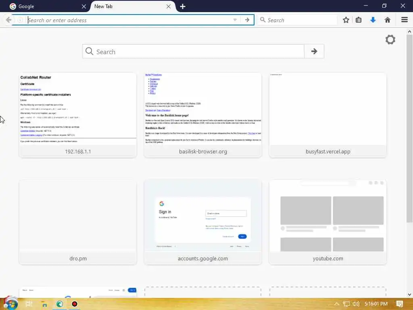The width and height of the screenshot is (413, 310).
Task: Go to the Home page icon
Action: click(x=388, y=20)
